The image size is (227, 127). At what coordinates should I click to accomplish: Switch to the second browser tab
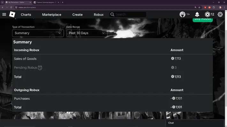46,2
